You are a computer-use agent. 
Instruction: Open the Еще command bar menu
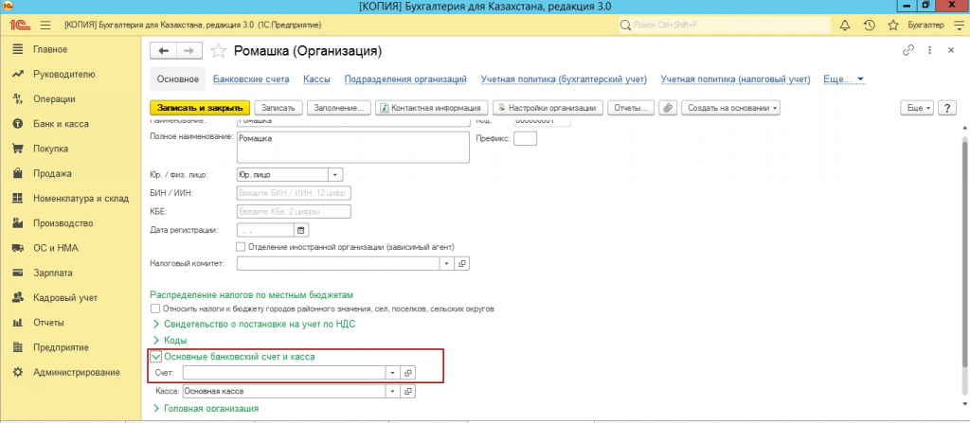(919, 108)
